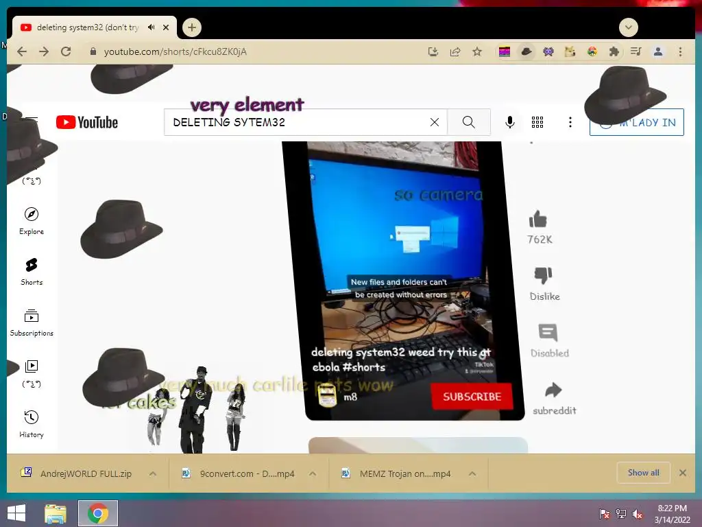
Task: Expand options for AndrejWORLD FULL.zip download
Action: pos(153,473)
